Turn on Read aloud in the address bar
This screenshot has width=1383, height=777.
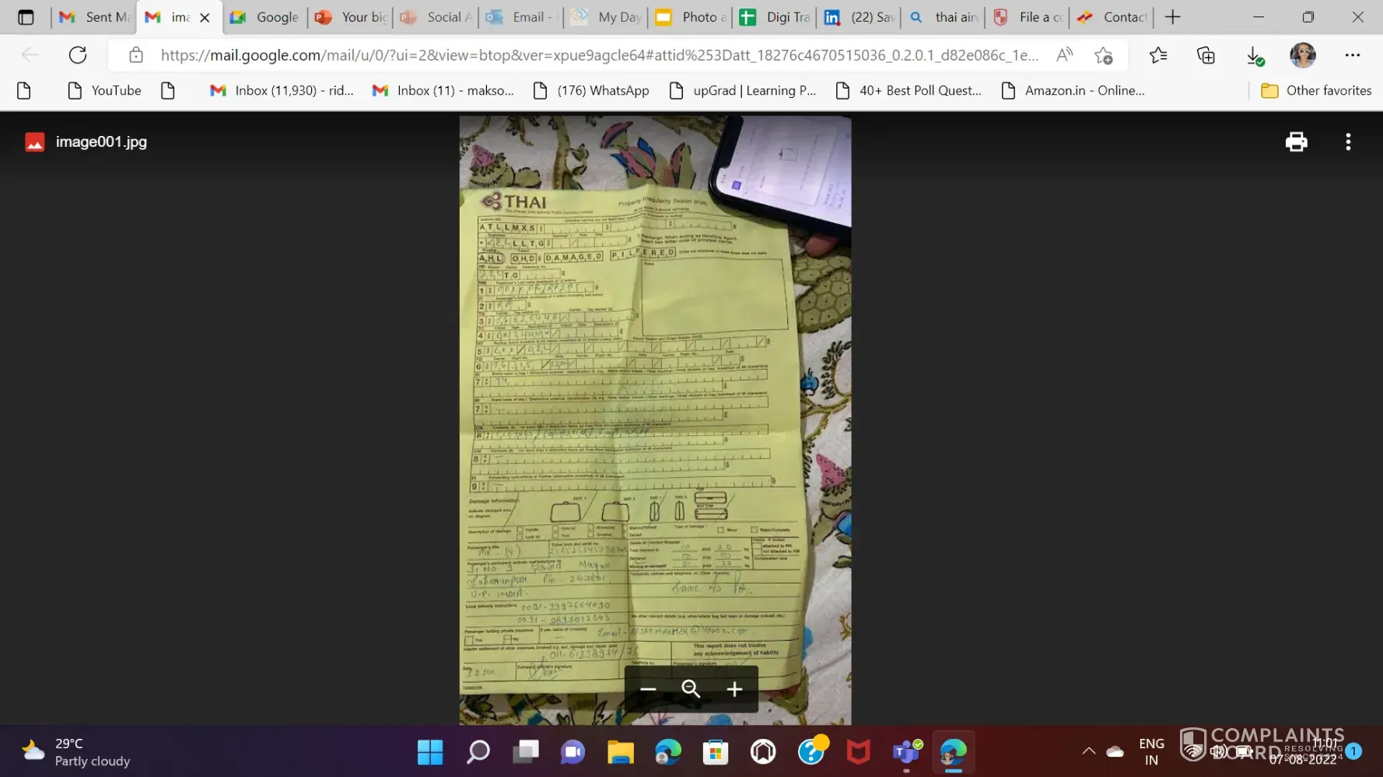(1064, 55)
